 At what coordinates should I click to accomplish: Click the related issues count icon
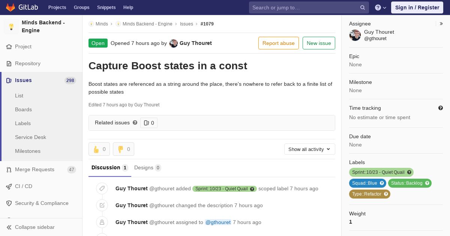146,123
